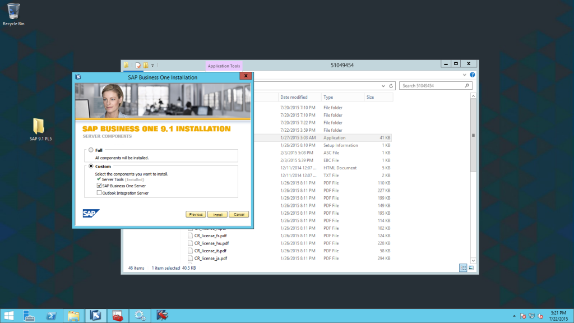Select the Custom installation radio button
This screenshot has height=323, width=574.
[91, 166]
